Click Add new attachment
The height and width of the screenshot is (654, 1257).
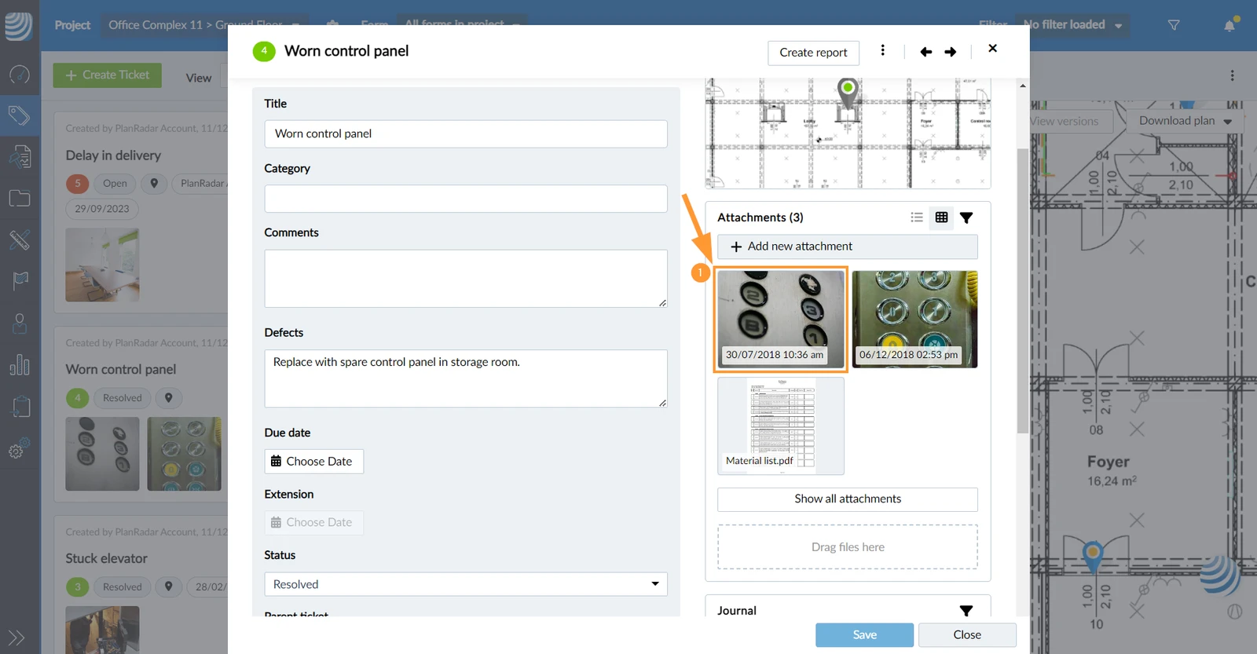pos(848,247)
